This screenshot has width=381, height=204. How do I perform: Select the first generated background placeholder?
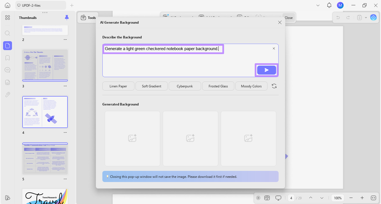132,139
